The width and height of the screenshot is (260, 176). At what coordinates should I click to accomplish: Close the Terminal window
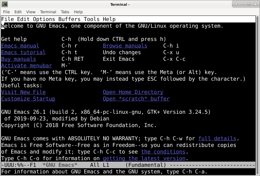[x=255, y=5]
